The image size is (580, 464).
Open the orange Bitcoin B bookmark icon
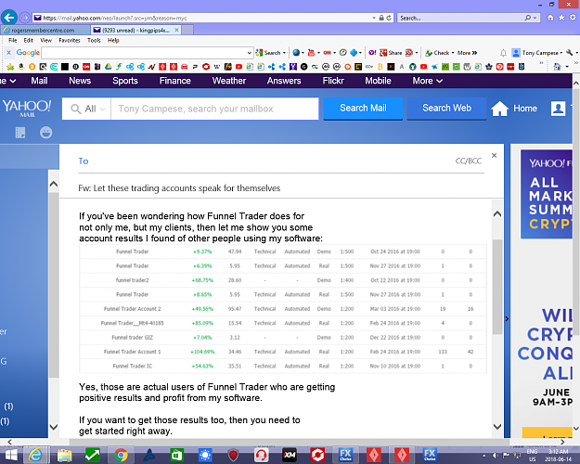pyautogui.click(x=380, y=67)
